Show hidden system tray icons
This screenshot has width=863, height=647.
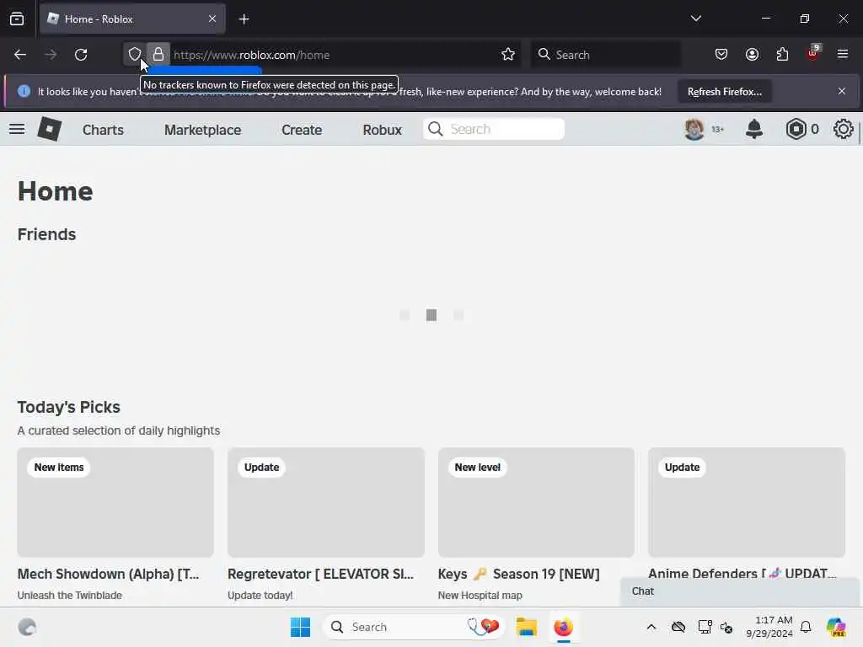651,627
